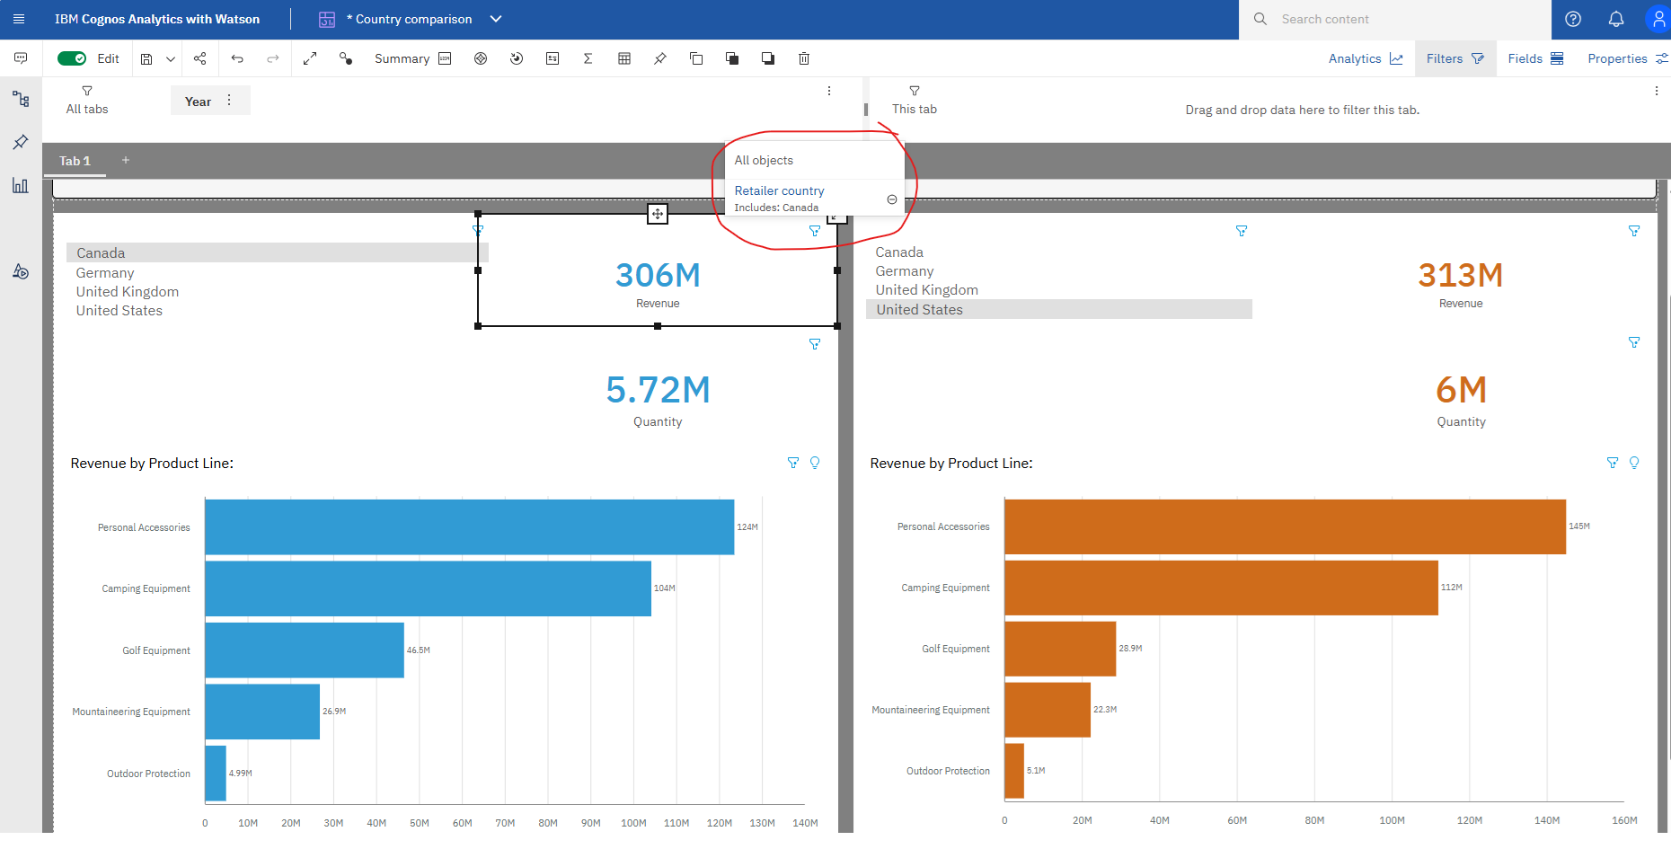Open the visualizations bar chart sidebar icon
1671x849 pixels.
[21, 185]
